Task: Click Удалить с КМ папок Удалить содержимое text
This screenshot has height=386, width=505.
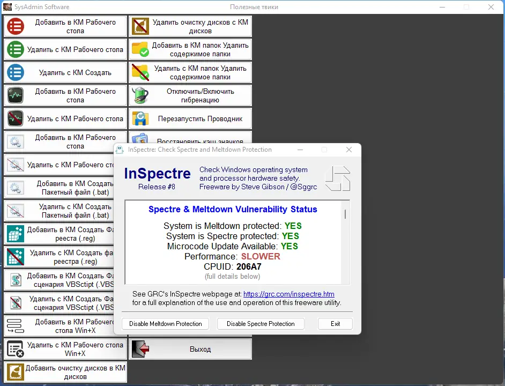Action: 200,73
